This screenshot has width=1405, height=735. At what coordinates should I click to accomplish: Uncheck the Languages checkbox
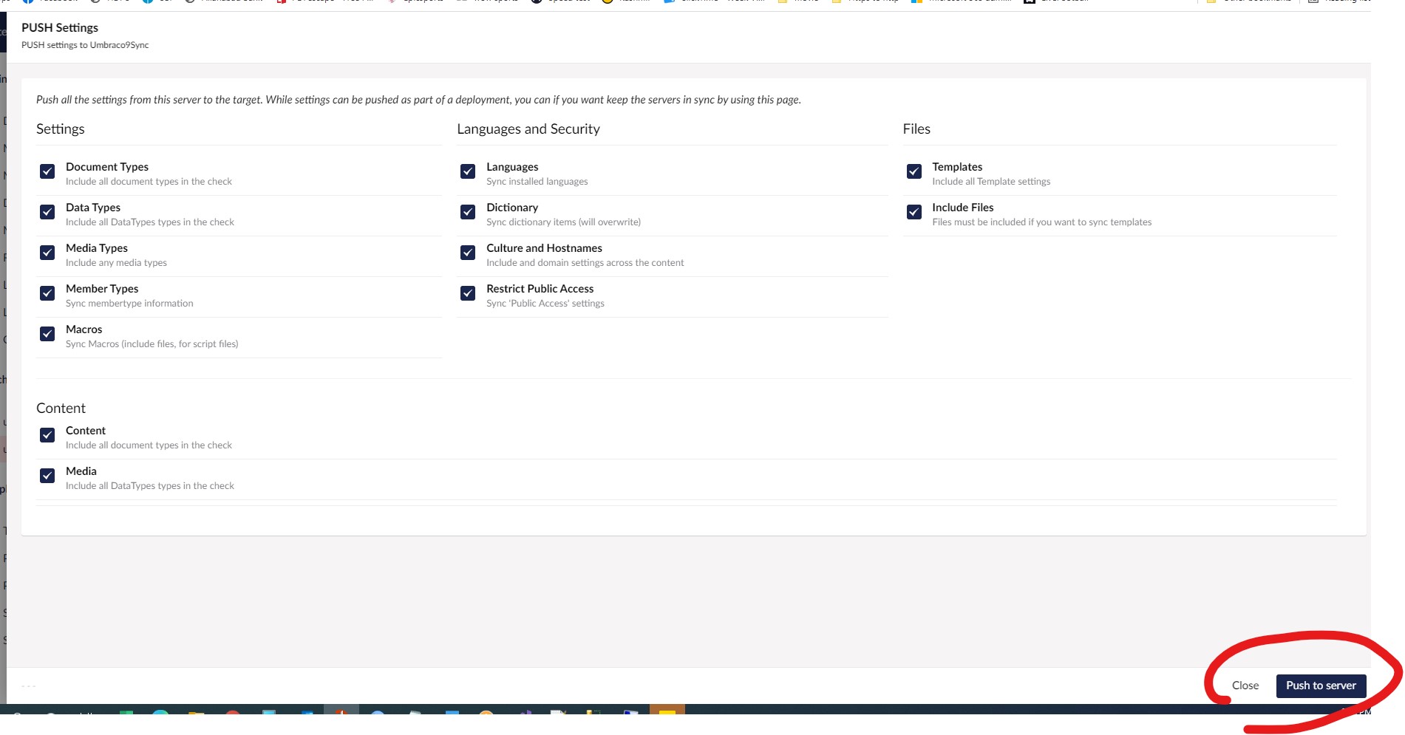pyautogui.click(x=468, y=171)
